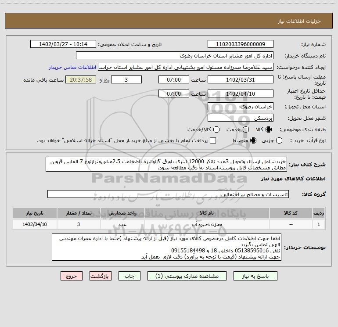This screenshot has height=327, width=338.
Task: Click the شرح کلی نیاز description box
Action: click(166, 164)
